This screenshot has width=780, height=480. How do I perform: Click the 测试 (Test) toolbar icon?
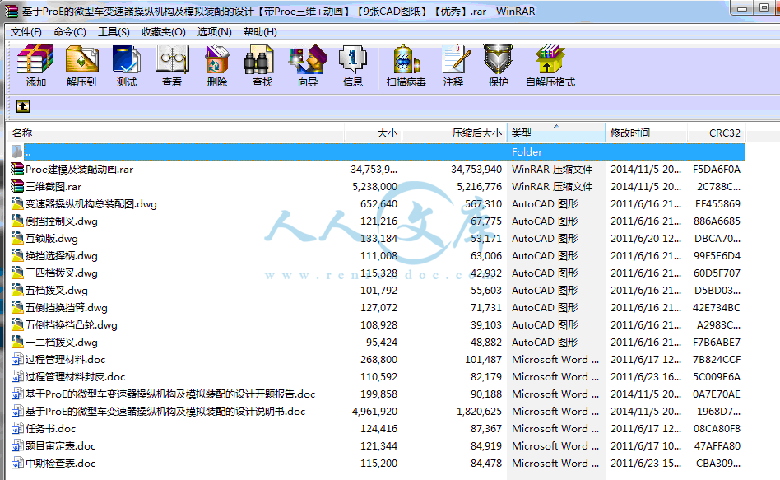point(127,59)
